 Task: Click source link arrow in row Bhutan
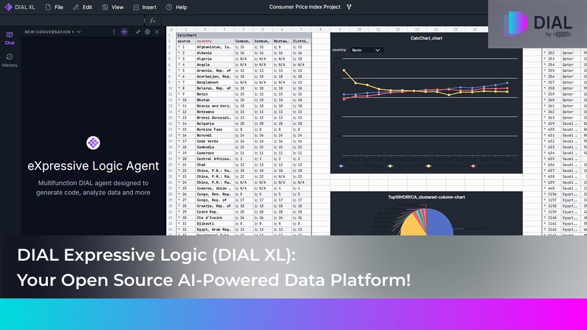tap(179, 100)
